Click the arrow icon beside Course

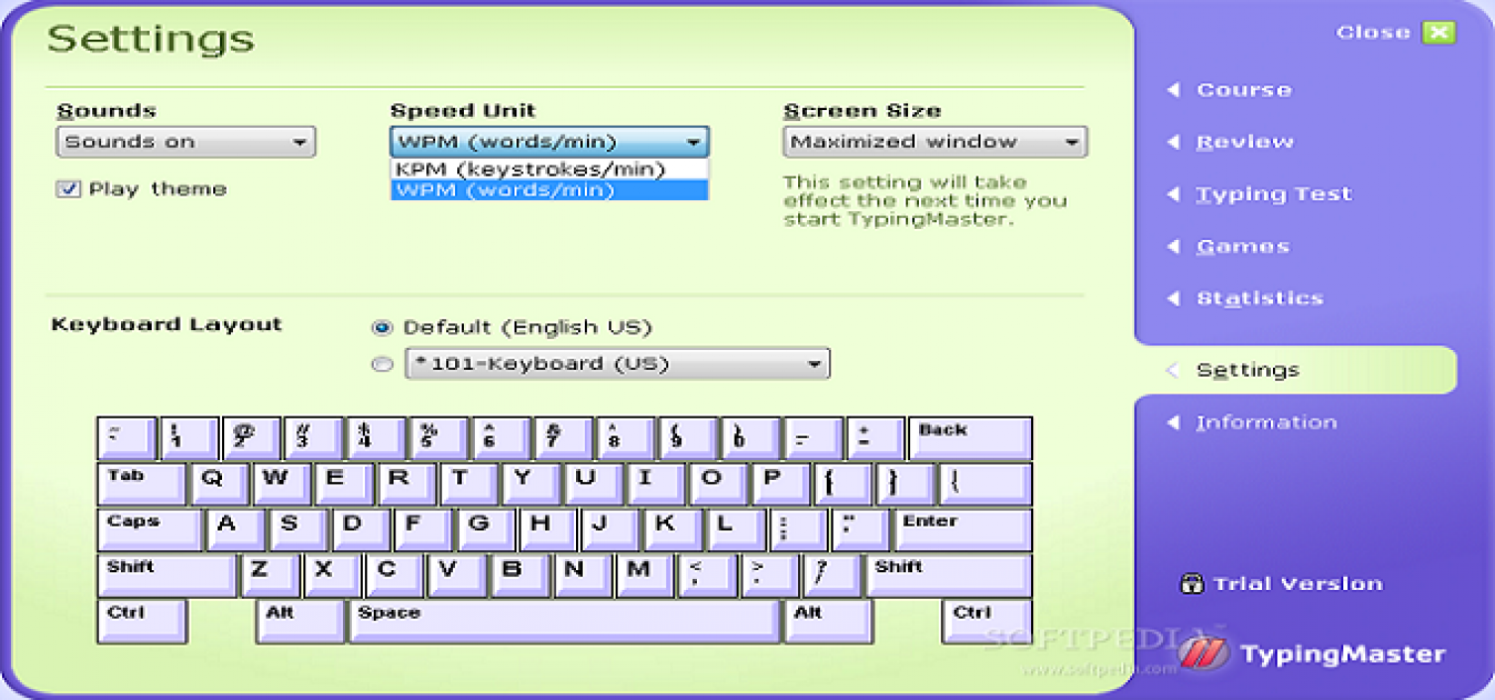1174,89
